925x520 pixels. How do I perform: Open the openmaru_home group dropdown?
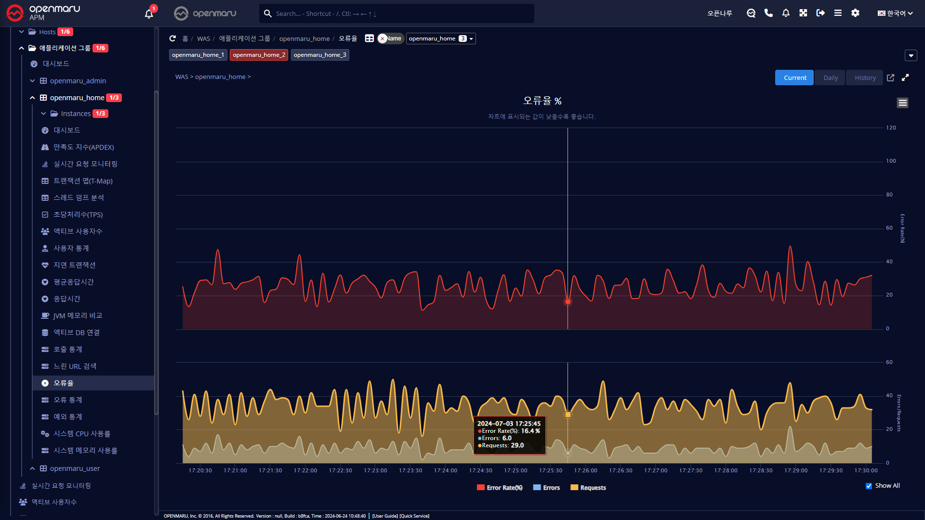(441, 39)
